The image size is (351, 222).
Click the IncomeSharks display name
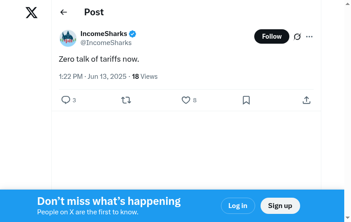[103, 34]
